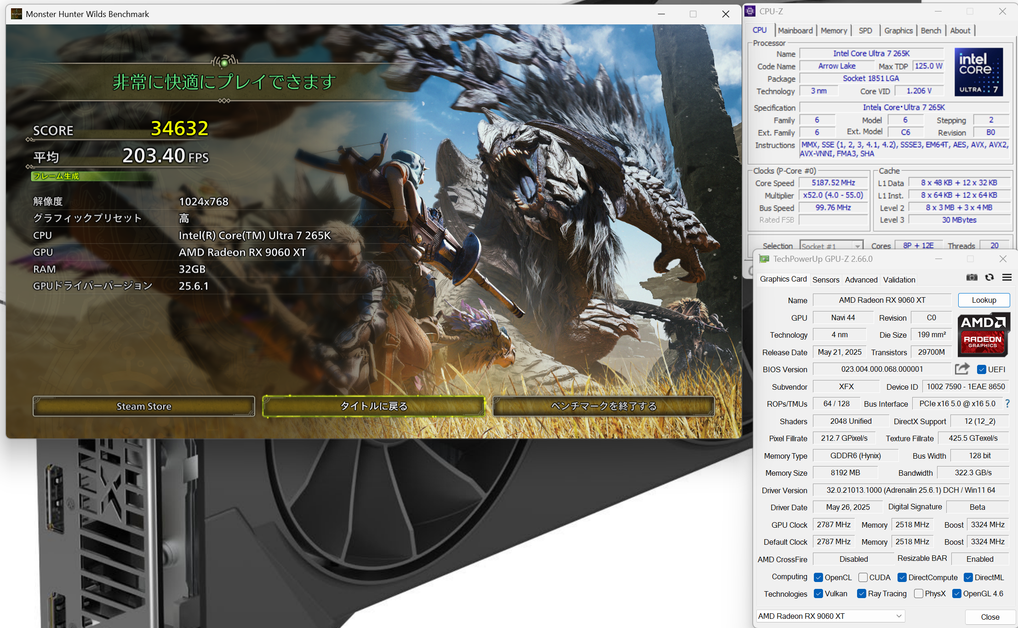Screen dimensions: 1018x628
Task: Toggle CUDA checkbox
Action: tap(863, 577)
